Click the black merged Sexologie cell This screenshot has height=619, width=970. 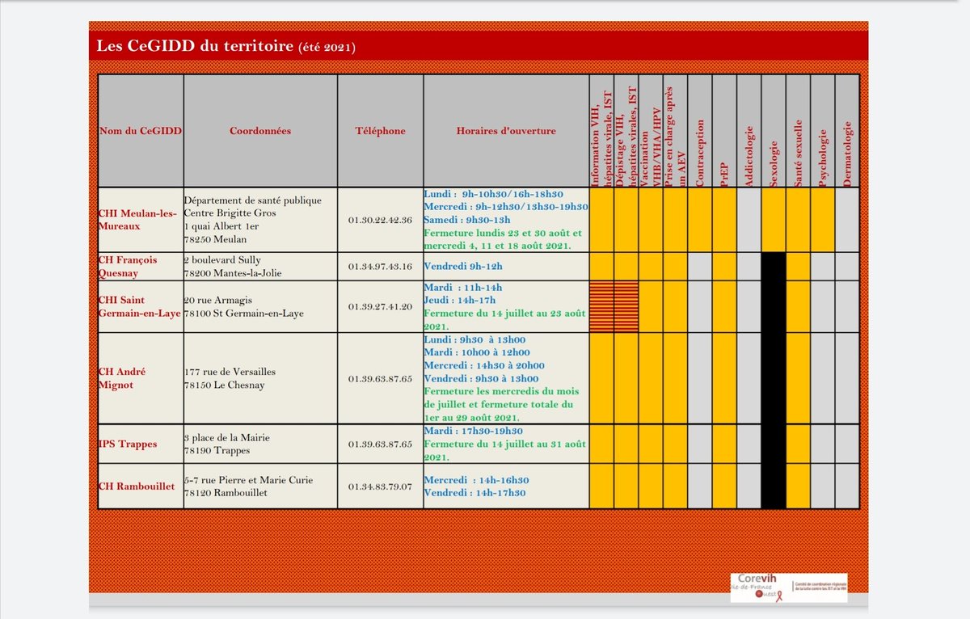point(774,380)
